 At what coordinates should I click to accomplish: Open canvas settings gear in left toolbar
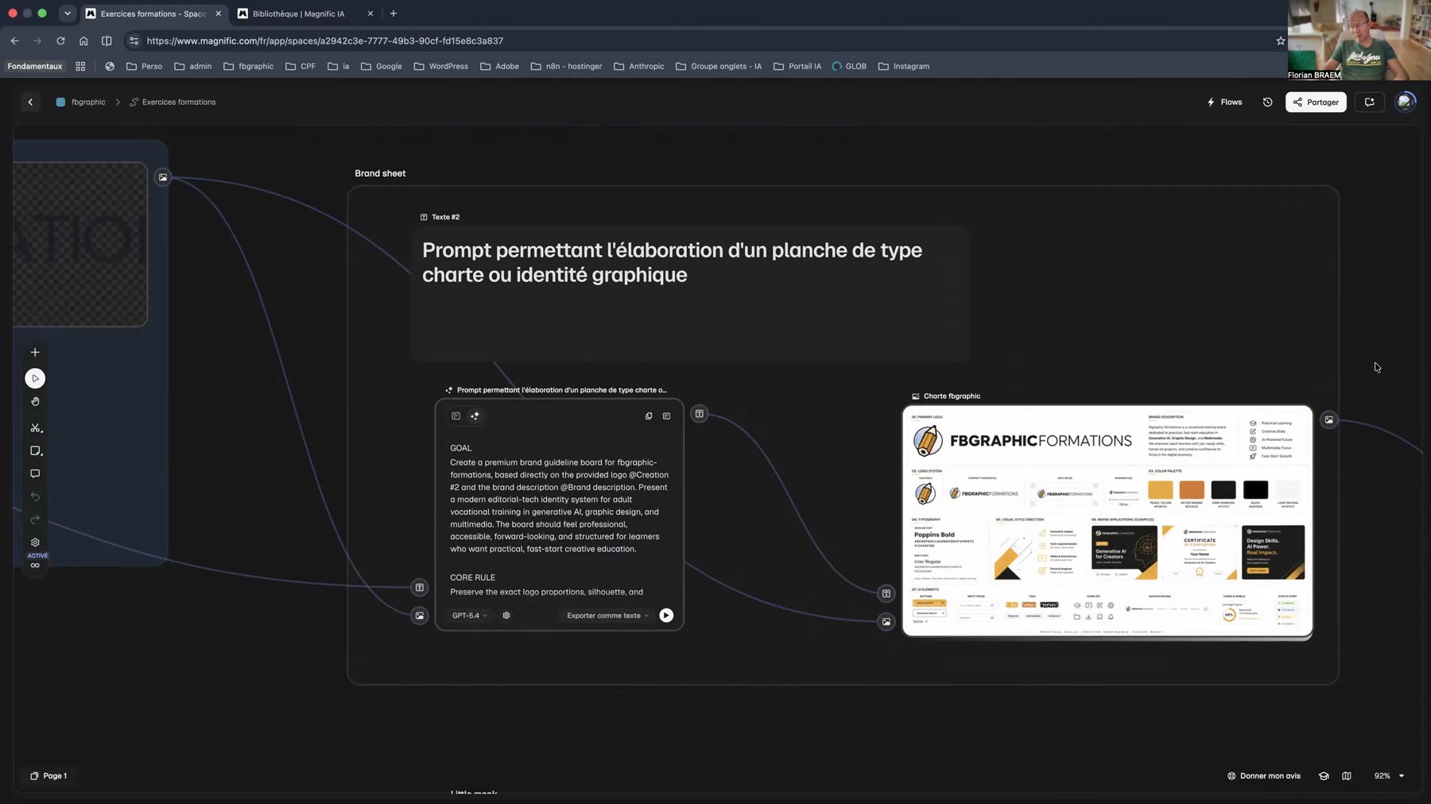point(35,543)
